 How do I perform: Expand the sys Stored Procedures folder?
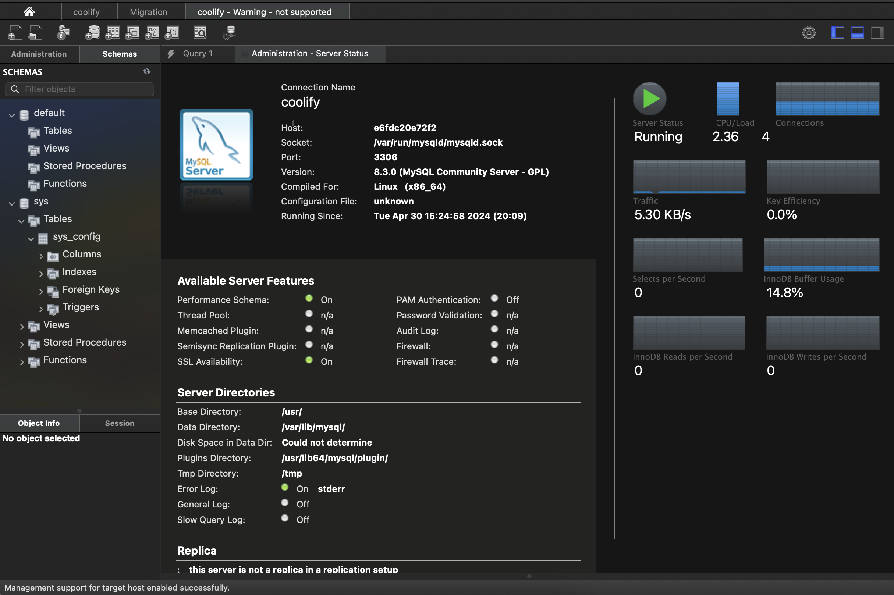(22, 344)
